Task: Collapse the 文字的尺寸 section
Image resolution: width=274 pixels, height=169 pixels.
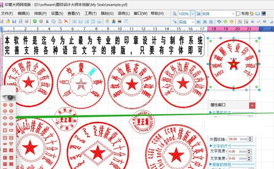Action: (x=211, y=146)
